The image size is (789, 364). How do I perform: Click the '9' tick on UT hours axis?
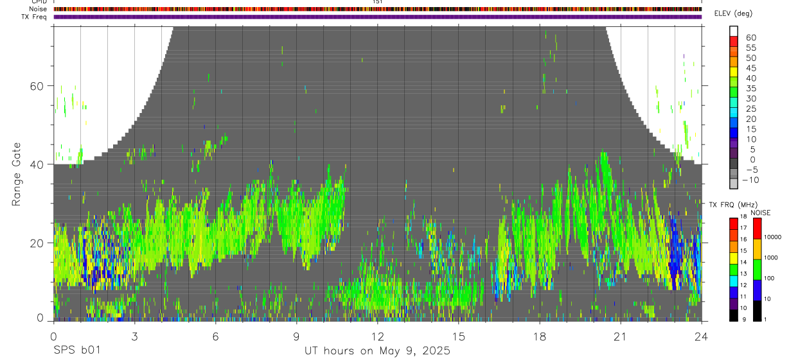[x=296, y=336]
